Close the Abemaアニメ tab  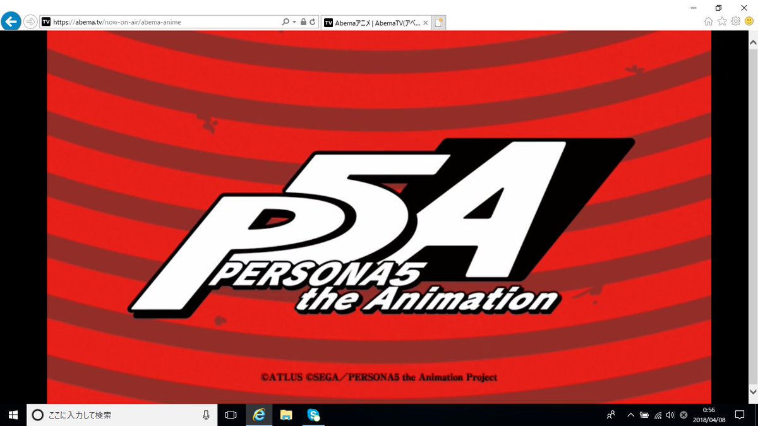[x=425, y=22]
